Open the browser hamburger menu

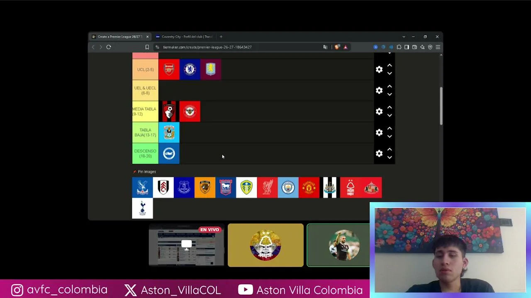coord(438,47)
